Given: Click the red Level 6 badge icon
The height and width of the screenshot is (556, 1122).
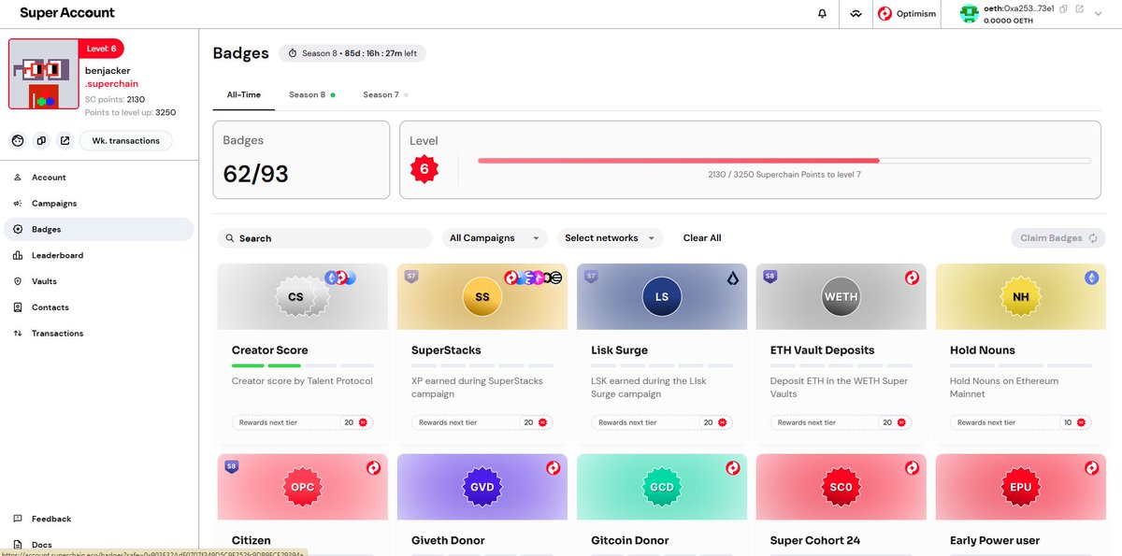Looking at the screenshot, I should coord(424,169).
